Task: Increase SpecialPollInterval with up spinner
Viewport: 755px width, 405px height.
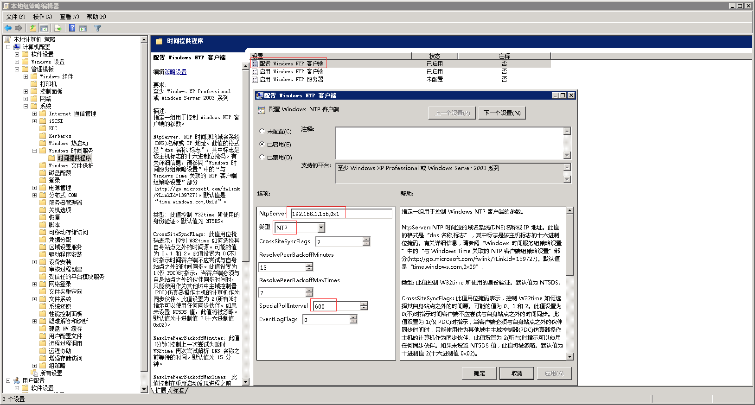Action: pyautogui.click(x=364, y=304)
